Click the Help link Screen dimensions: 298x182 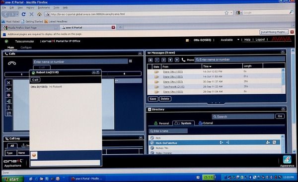point(247,40)
